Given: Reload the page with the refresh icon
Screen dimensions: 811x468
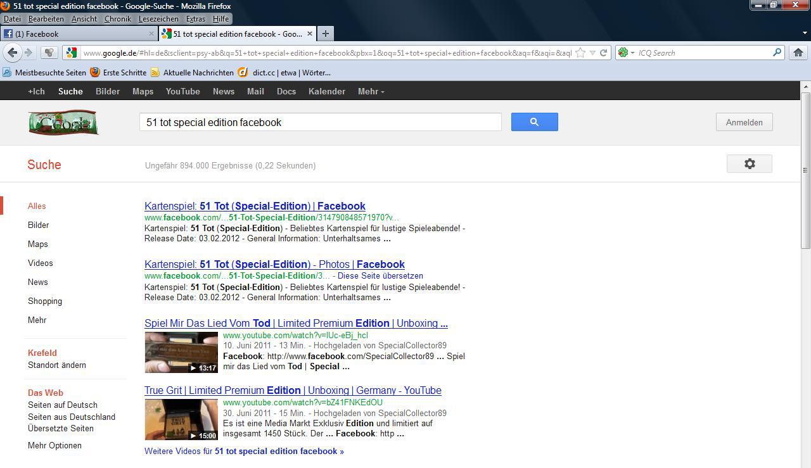Looking at the screenshot, I should click(604, 53).
